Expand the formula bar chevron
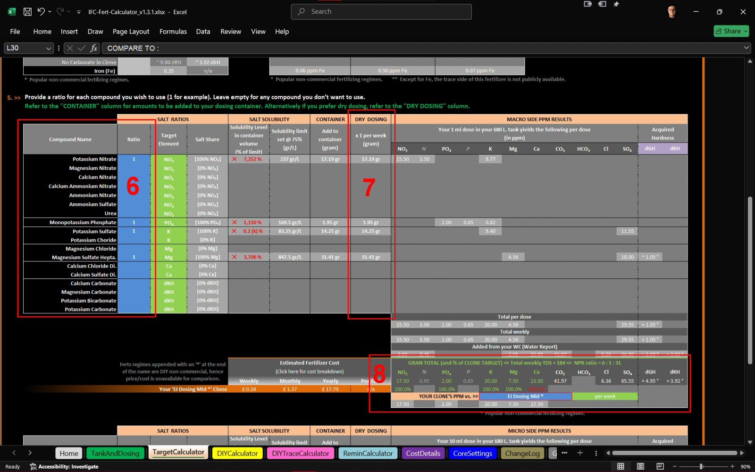 coord(746,48)
